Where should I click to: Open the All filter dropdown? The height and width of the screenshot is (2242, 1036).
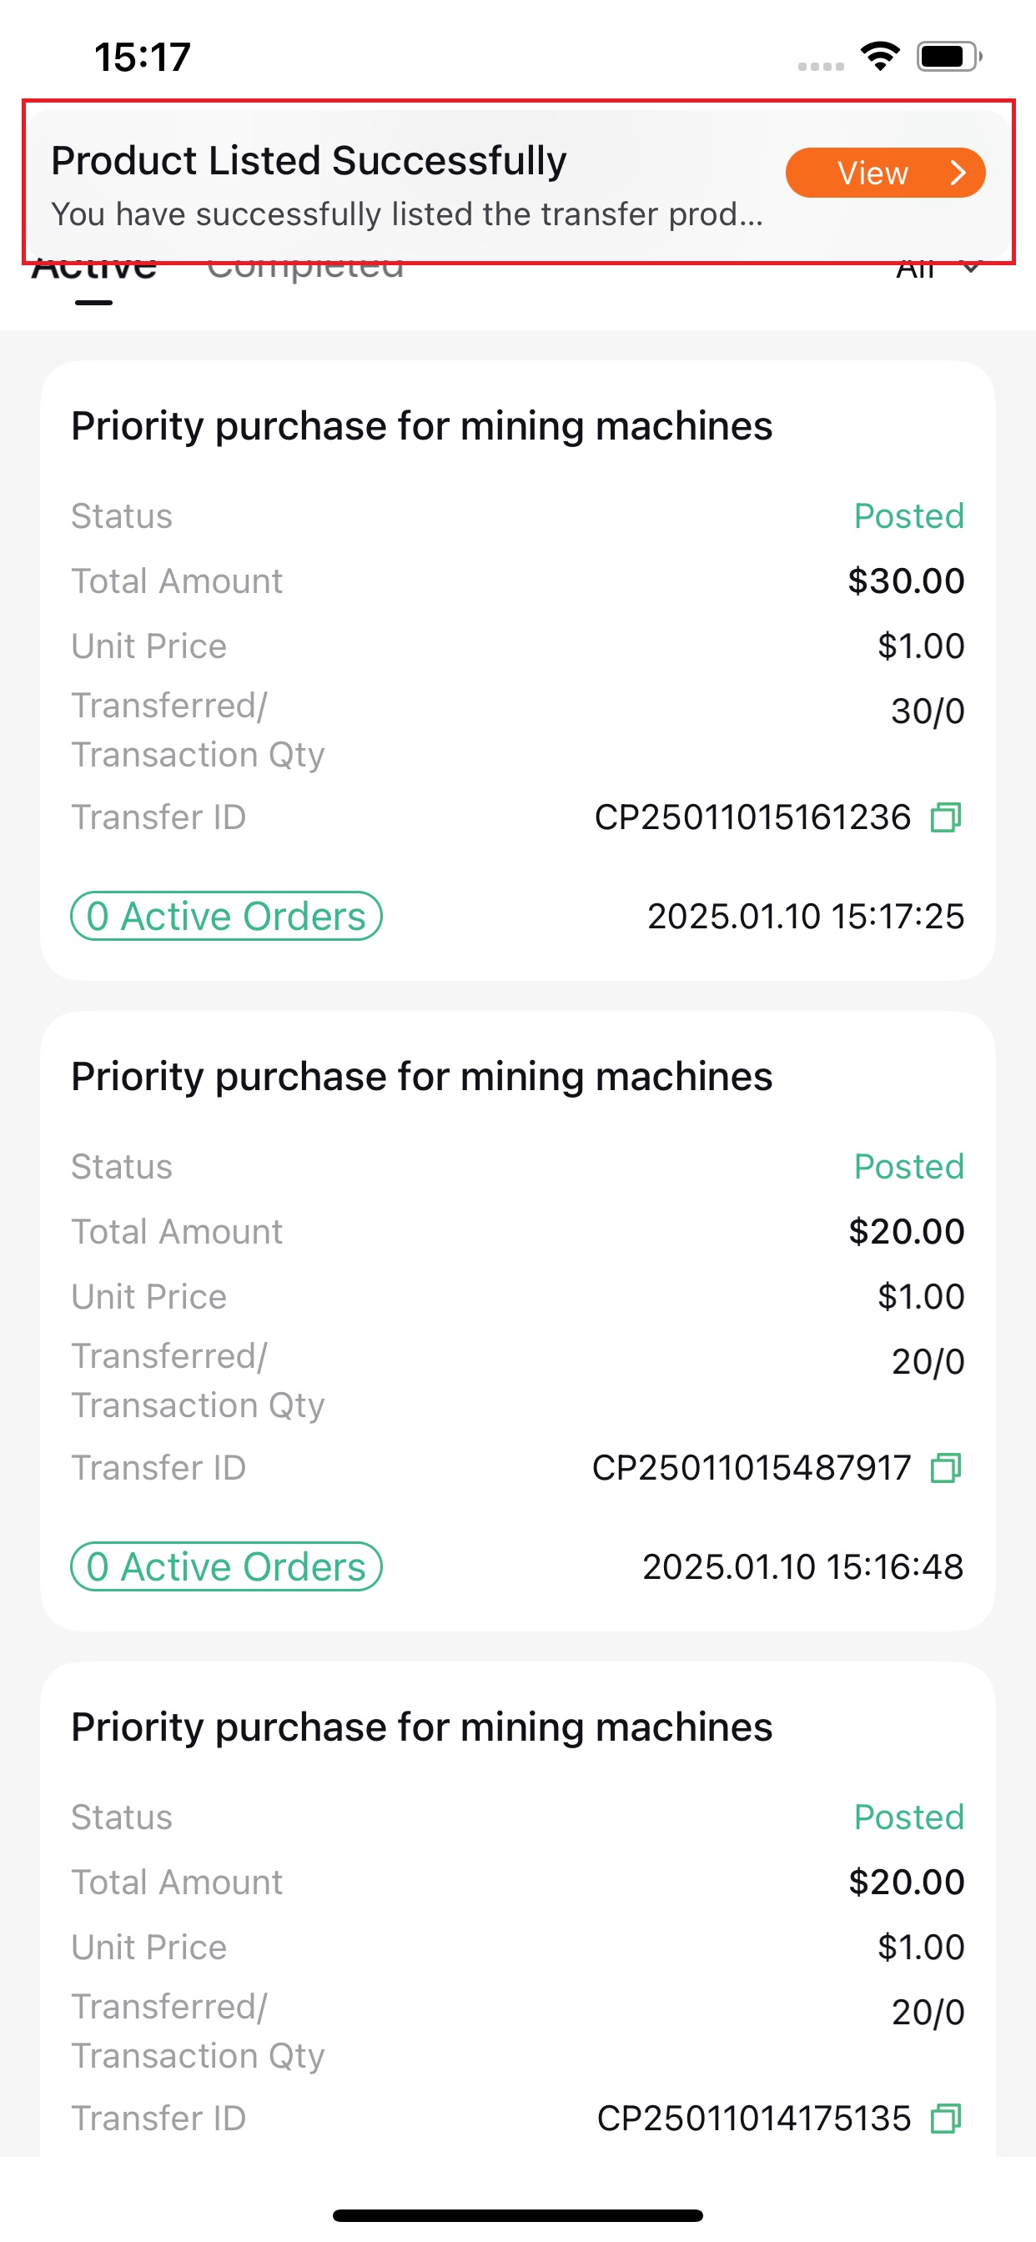pos(938,268)
